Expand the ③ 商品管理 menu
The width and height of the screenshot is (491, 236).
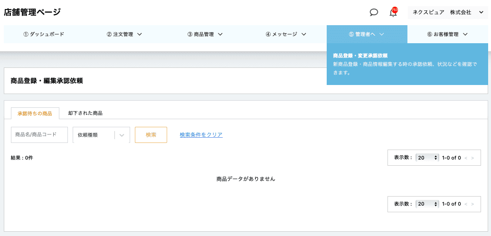[205, 34]
